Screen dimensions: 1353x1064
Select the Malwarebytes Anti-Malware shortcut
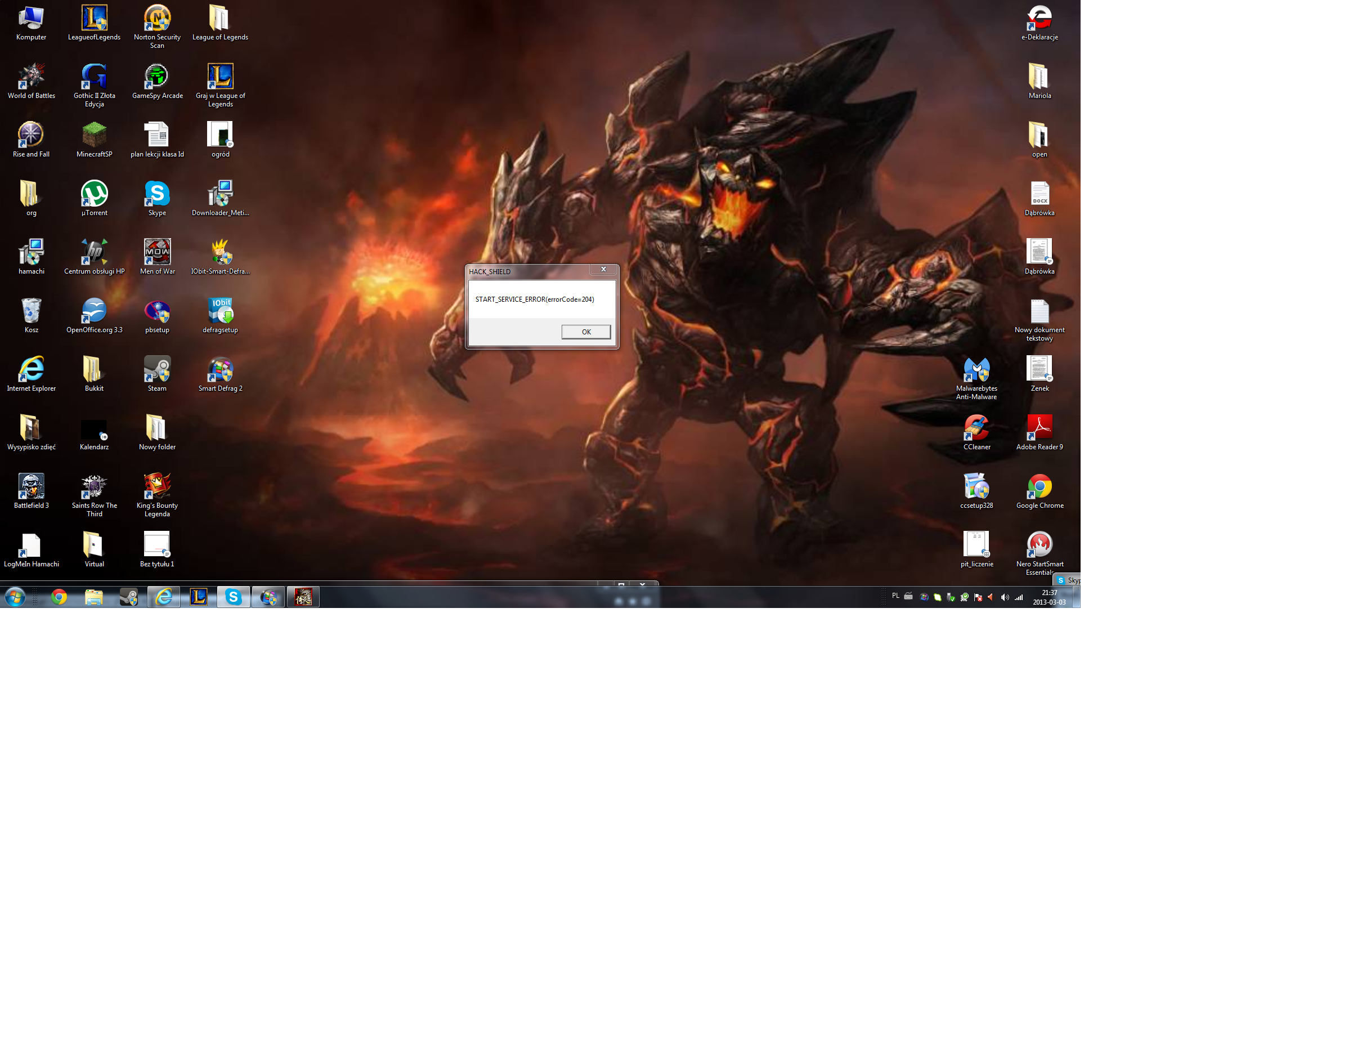976,378
